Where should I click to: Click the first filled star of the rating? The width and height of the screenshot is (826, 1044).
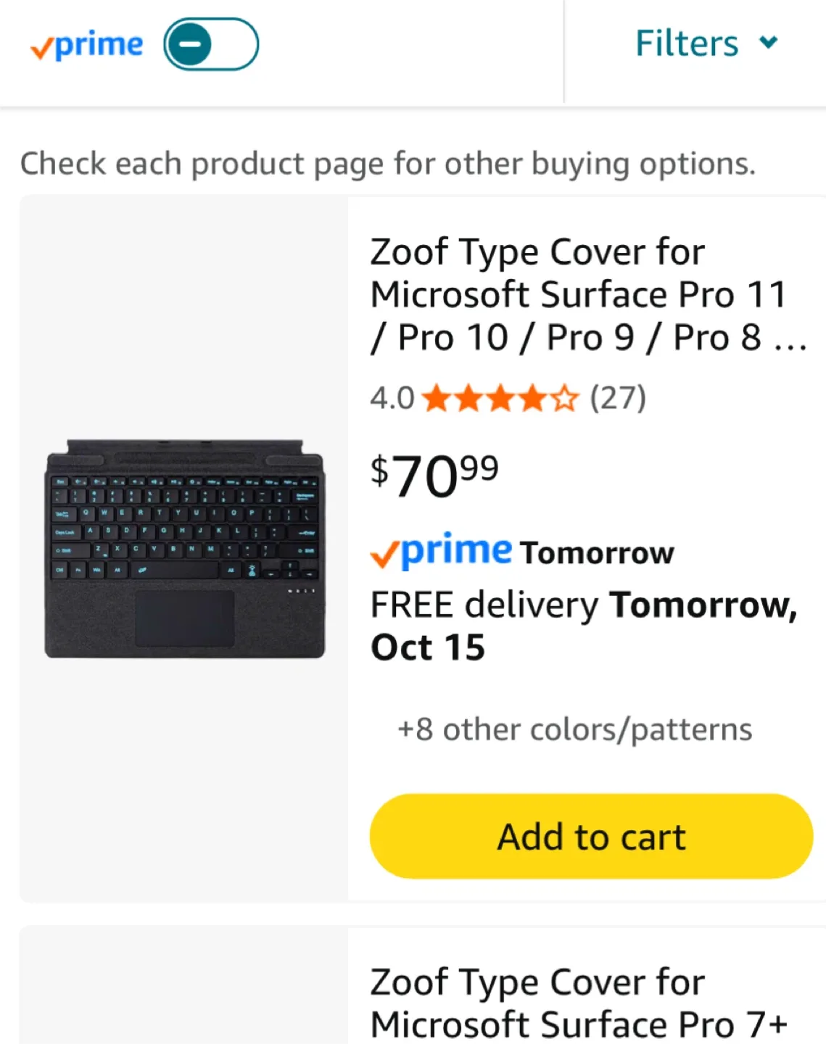437,397
